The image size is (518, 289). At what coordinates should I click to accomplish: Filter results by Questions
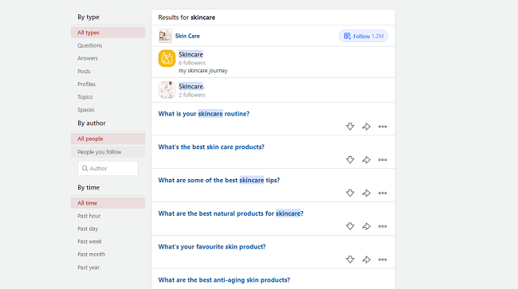pos(89,45)
